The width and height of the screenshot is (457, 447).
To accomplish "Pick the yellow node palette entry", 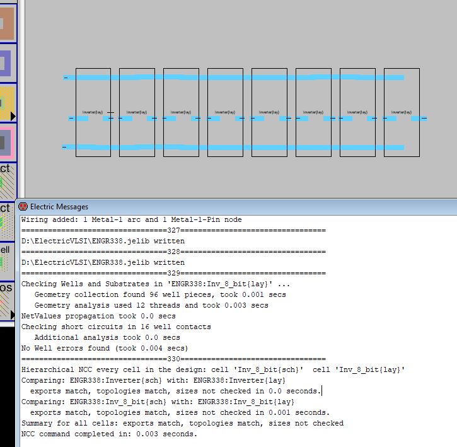I will pyautogui.click(x=7, y=103).
